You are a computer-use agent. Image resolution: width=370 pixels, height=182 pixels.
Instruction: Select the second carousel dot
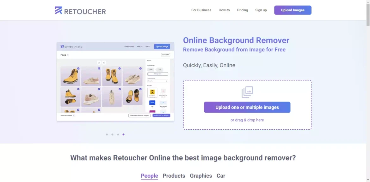tap(112, 134)
